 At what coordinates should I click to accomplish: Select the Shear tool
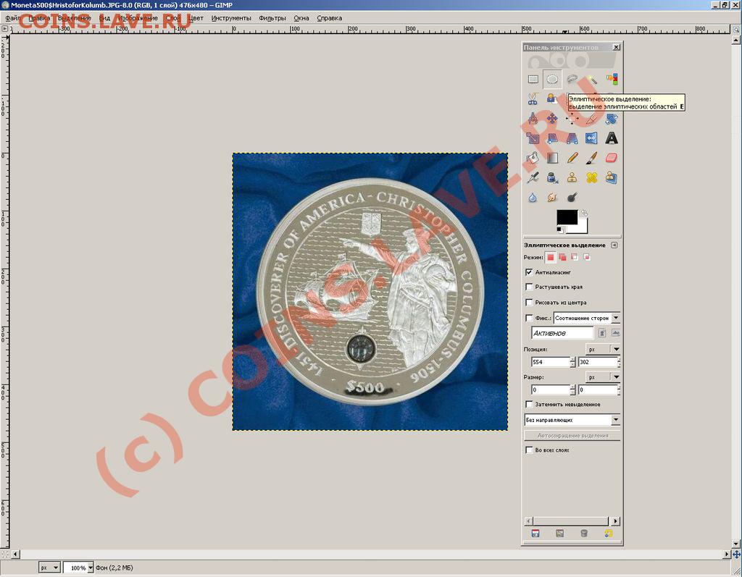(552, 138)
